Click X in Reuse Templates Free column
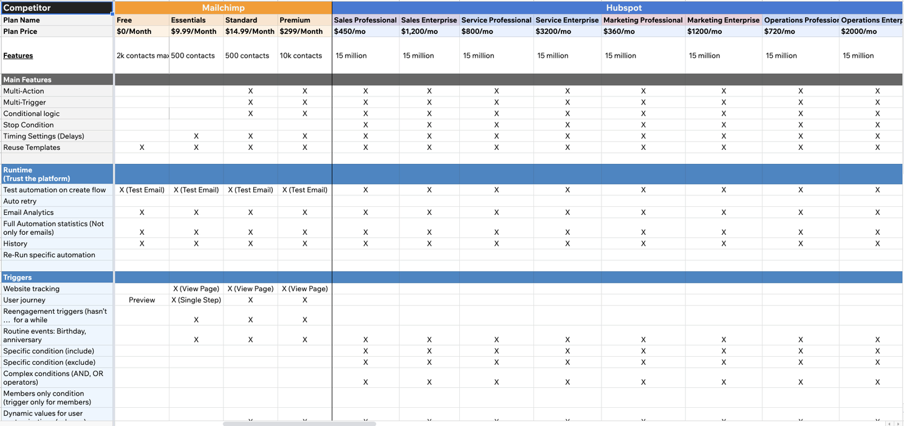Image resolution: width=904 pixels, height=426 pixels. pyautogui.click(x=142, y=147)
